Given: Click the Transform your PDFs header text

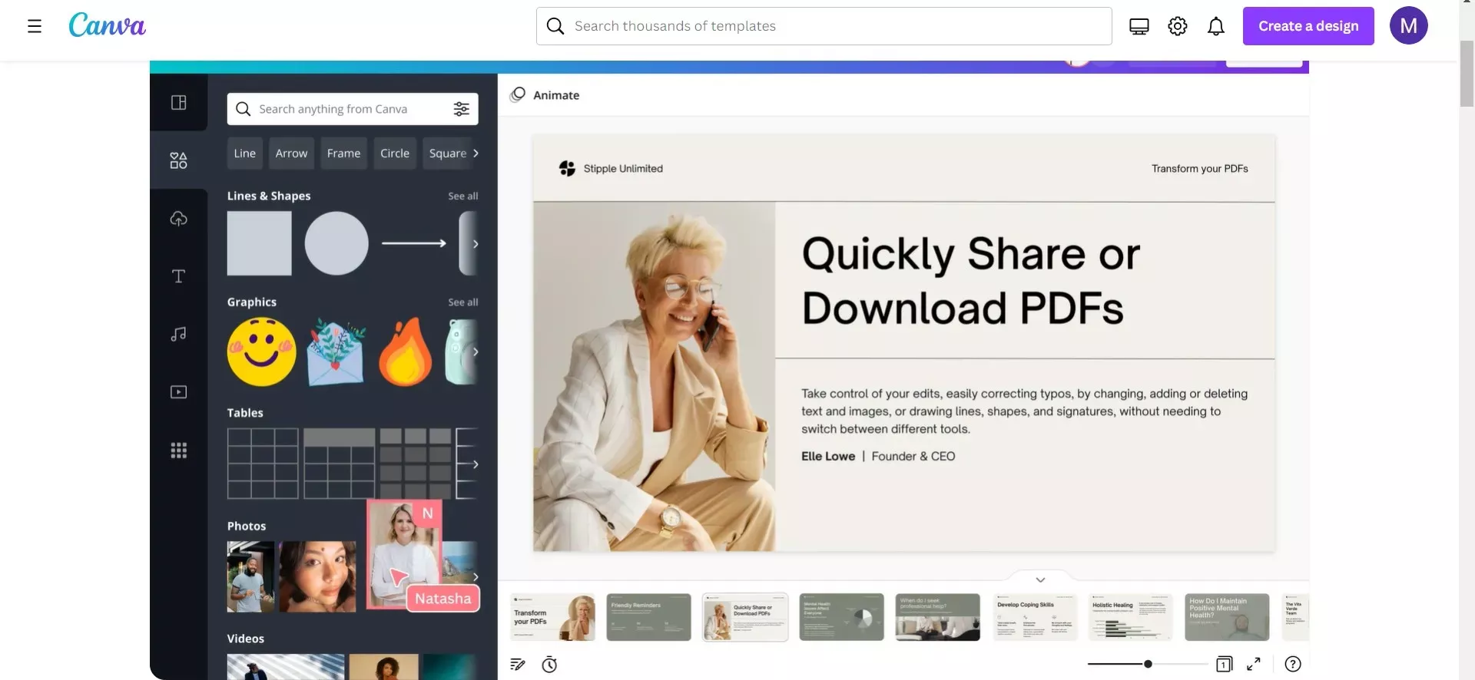Looking at the screenshot, I should [1199, 169].
